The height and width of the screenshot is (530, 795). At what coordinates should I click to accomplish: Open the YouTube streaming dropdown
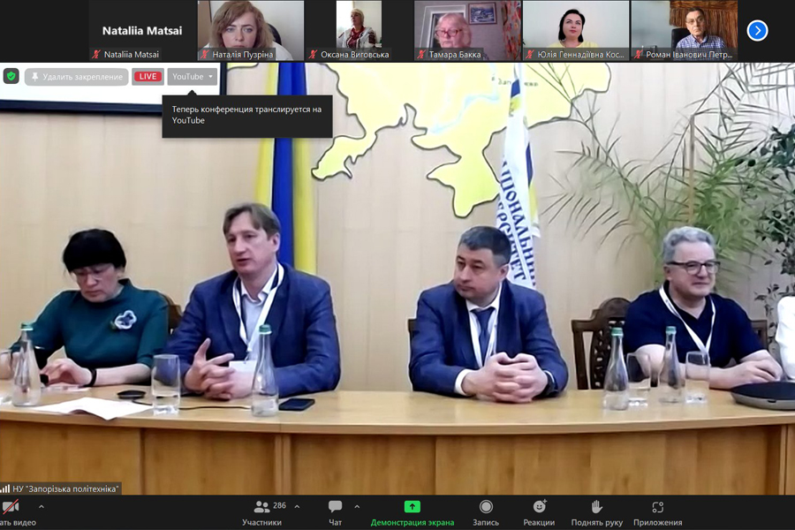[193, 77]
